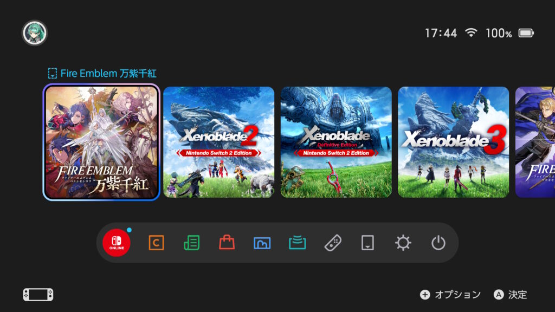This screenshot has height=312, width=555.
Task: Open the teal GameShare icon
Action: tap(298, 243)
